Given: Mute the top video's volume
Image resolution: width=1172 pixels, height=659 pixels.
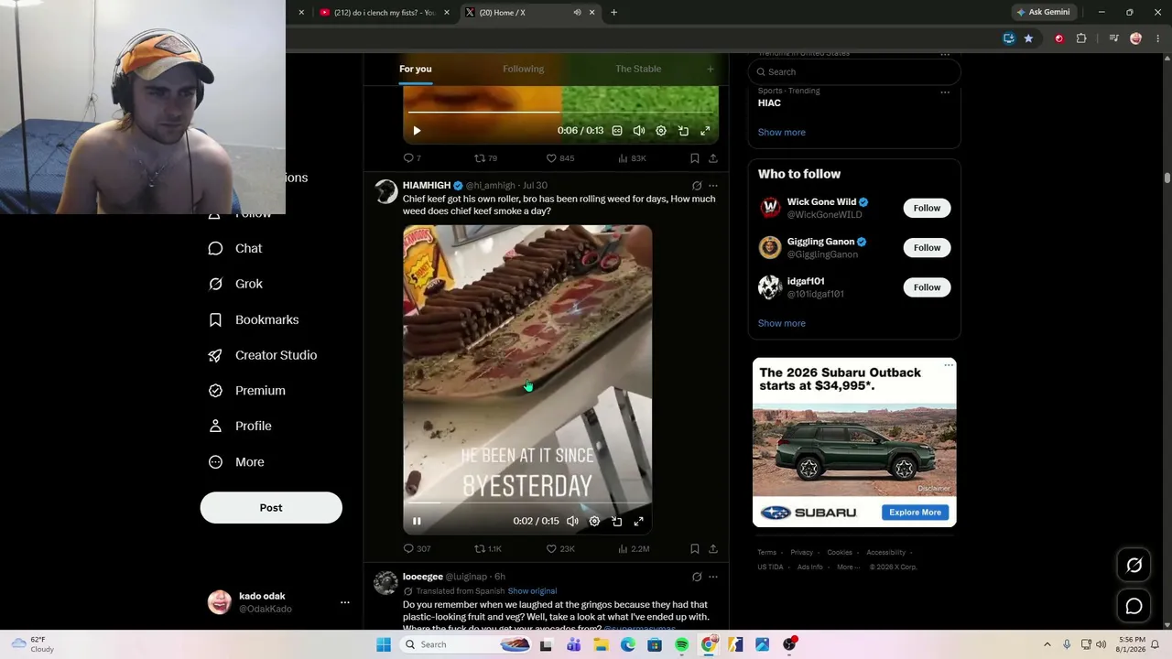Looking at the screenshot, I should tap(639, 131).
